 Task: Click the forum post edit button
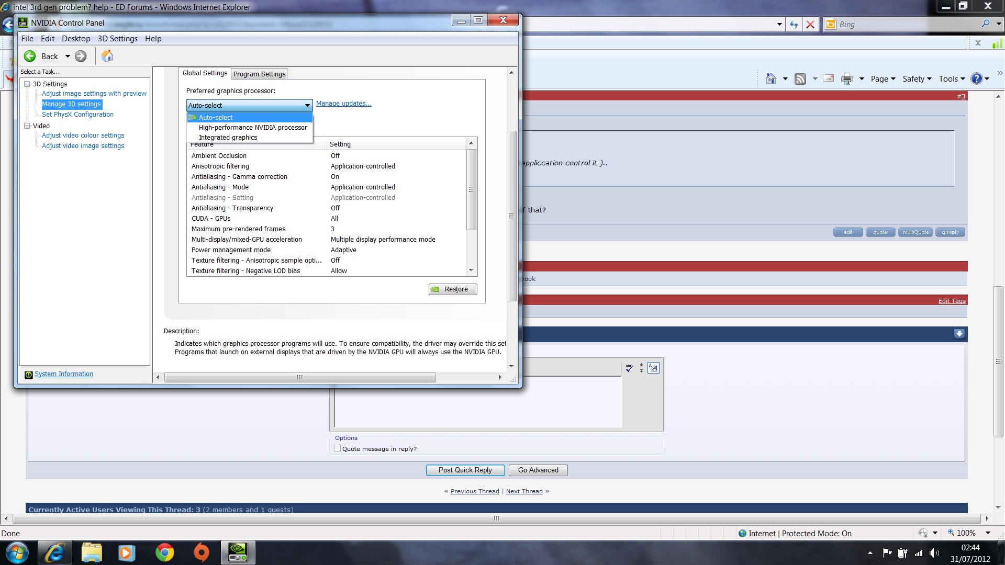point(848,232)
